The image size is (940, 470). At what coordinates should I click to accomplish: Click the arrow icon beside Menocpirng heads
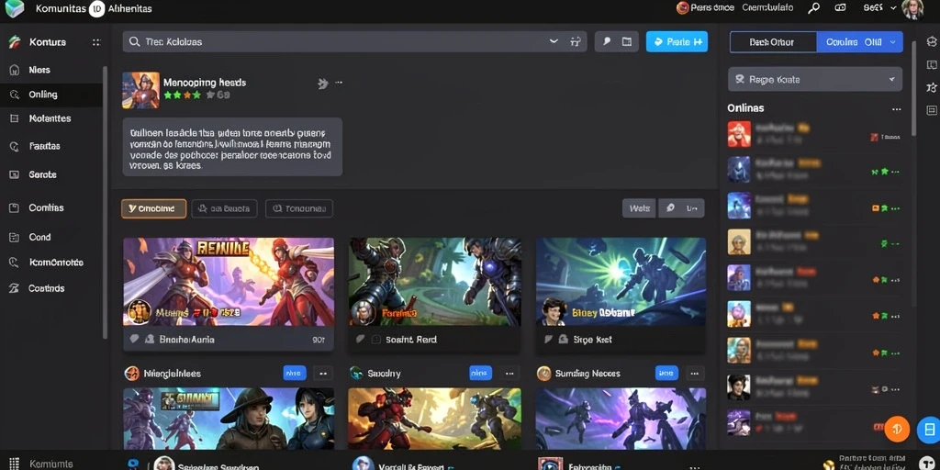[x=322, y=84]
